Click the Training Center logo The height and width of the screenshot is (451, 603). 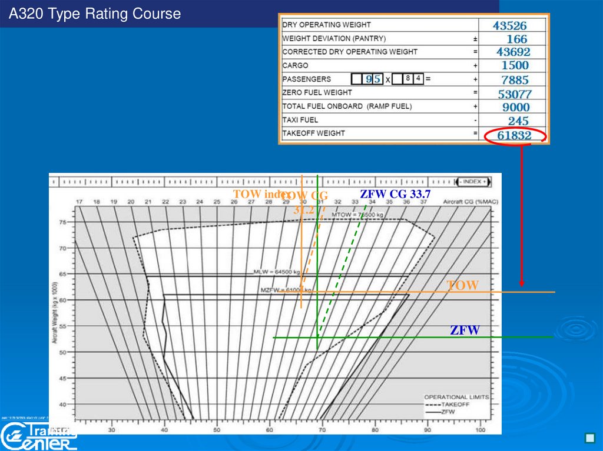(39, 436)
